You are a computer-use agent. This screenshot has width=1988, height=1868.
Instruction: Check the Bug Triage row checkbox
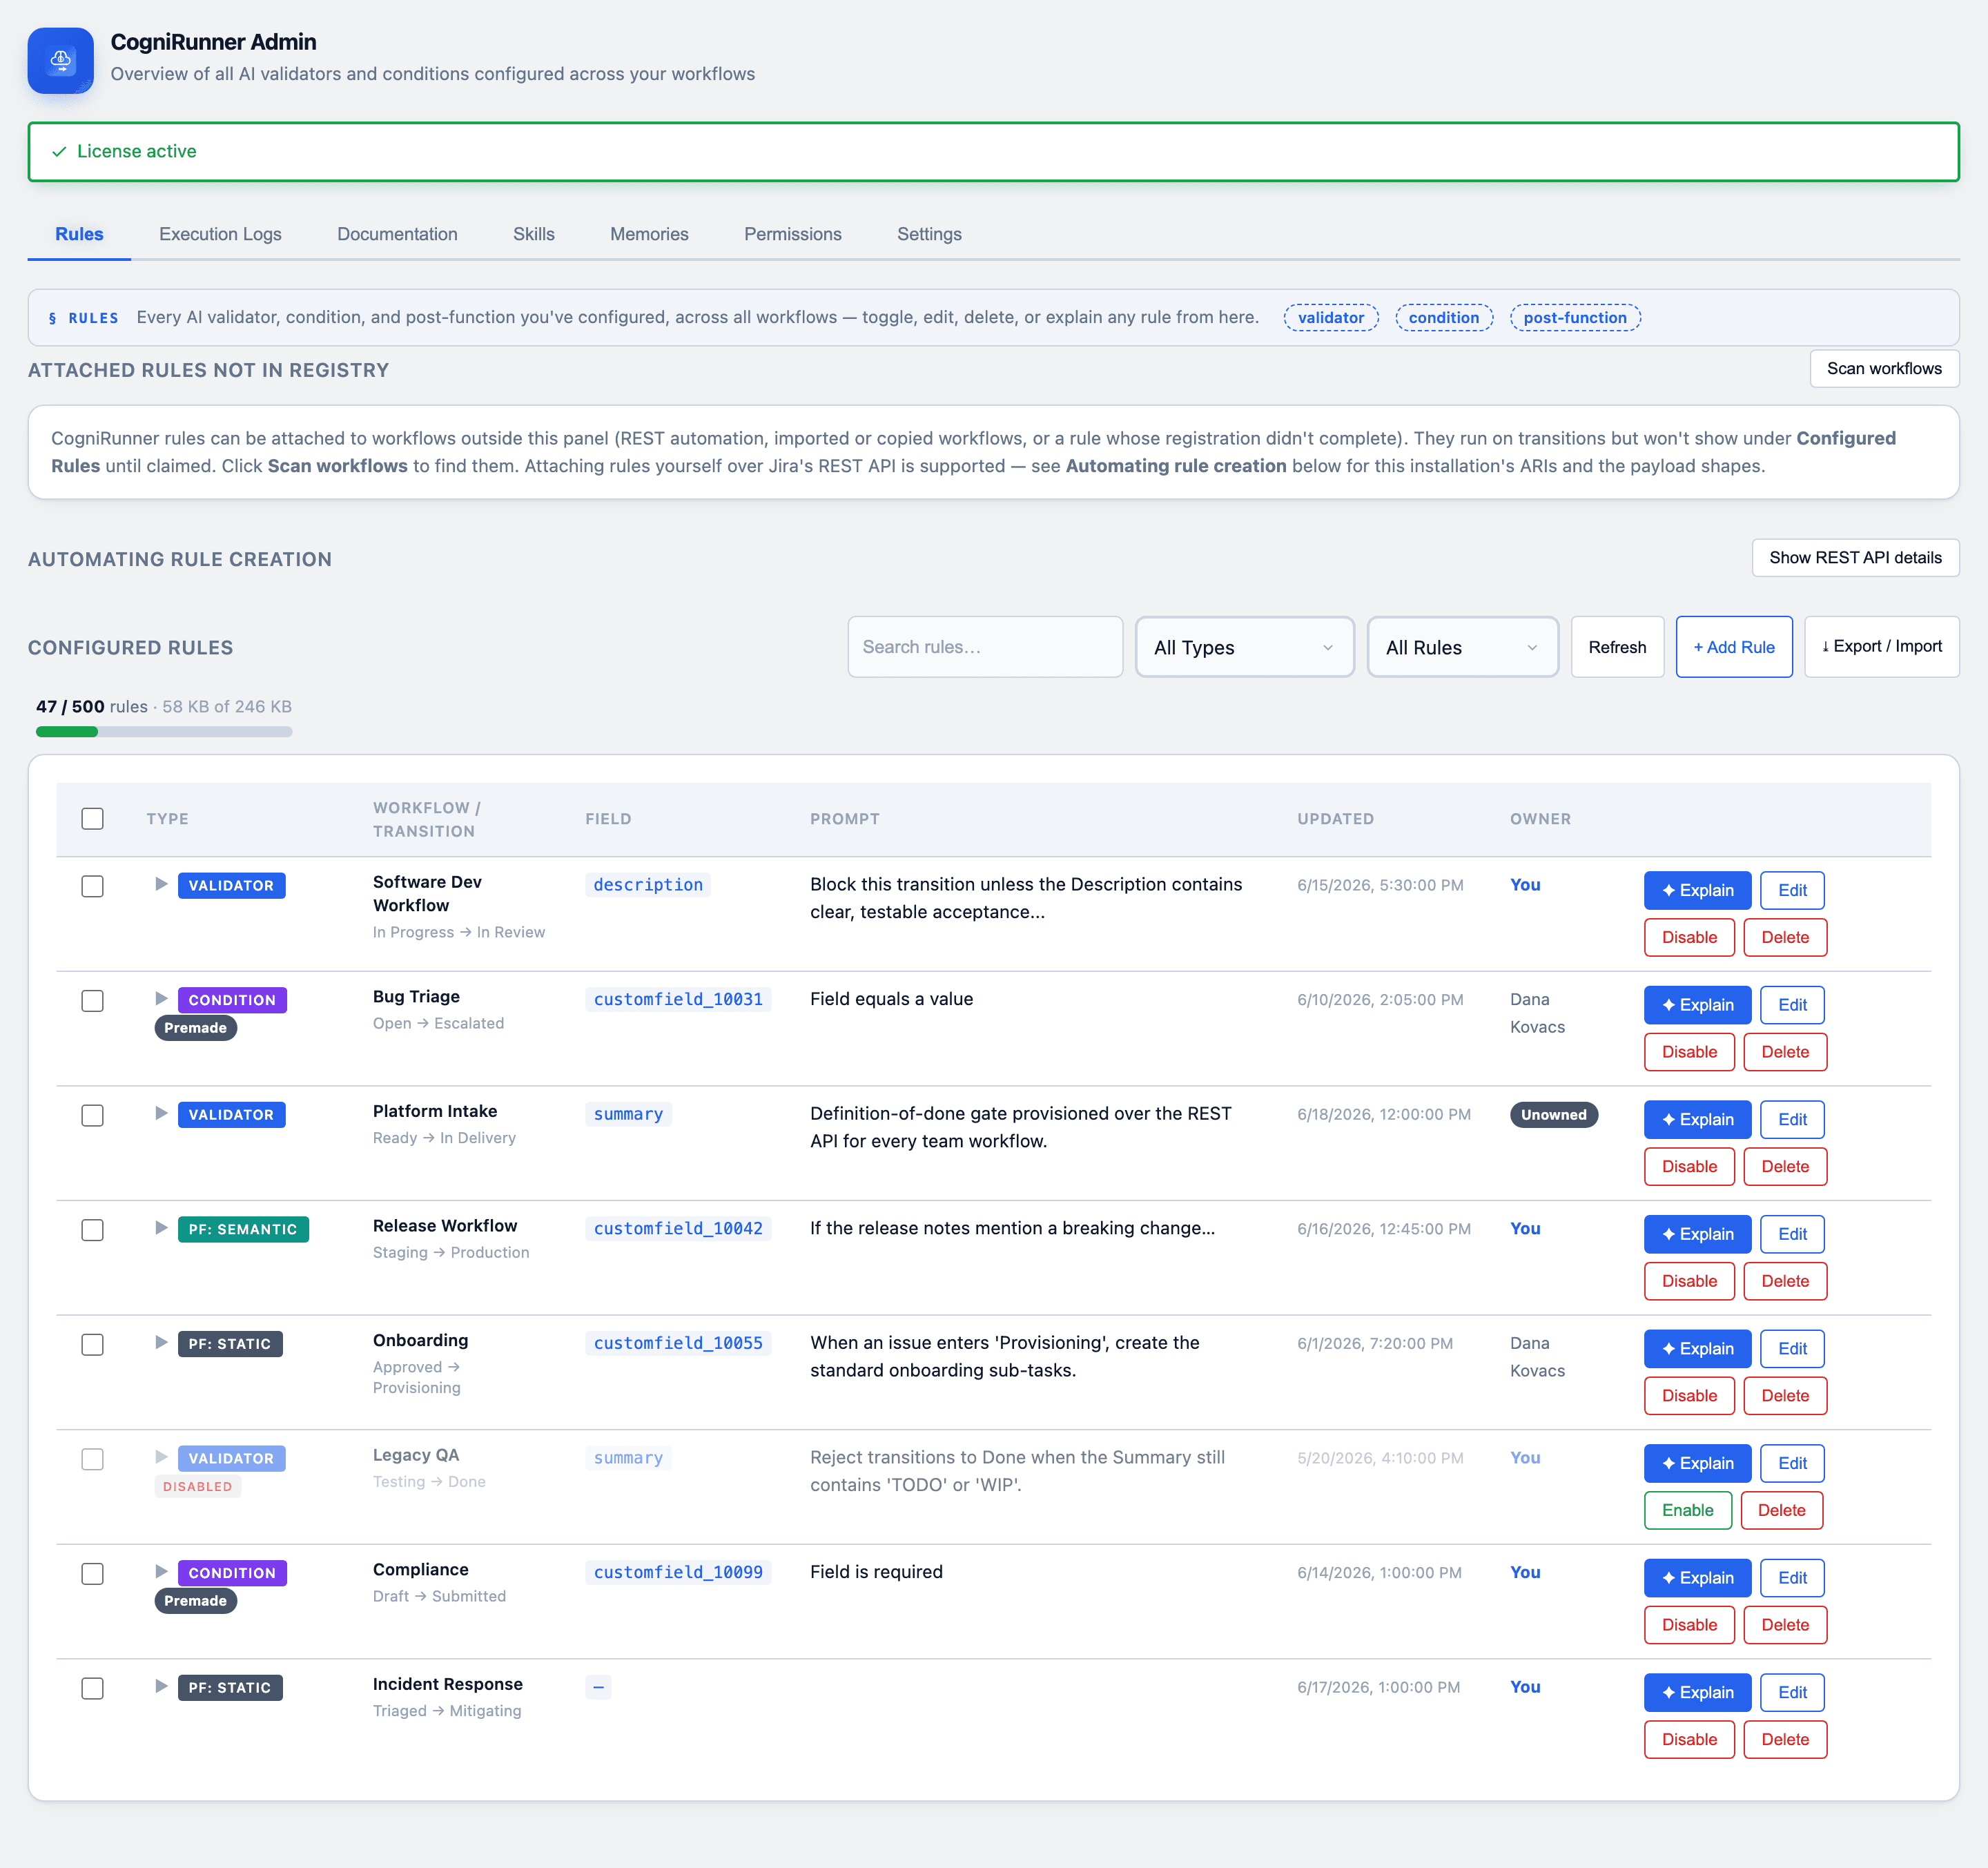pos(93,1001)
